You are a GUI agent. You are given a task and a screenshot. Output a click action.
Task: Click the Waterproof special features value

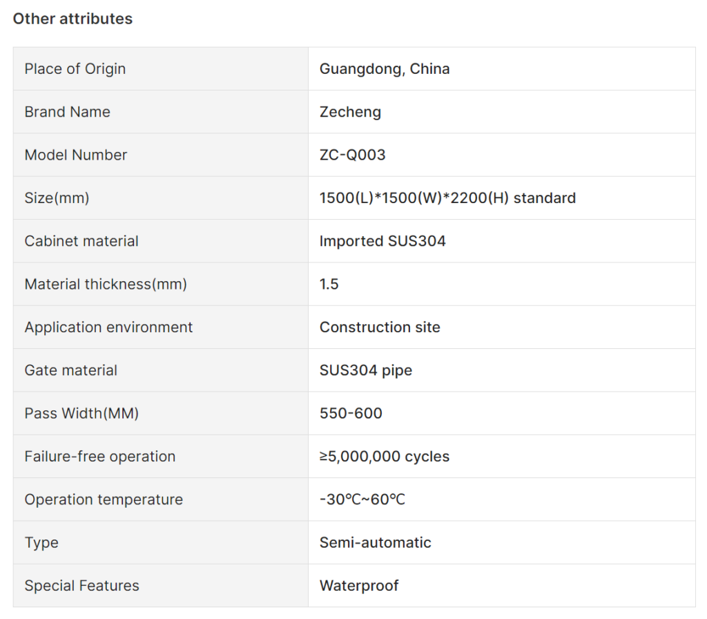359,586
